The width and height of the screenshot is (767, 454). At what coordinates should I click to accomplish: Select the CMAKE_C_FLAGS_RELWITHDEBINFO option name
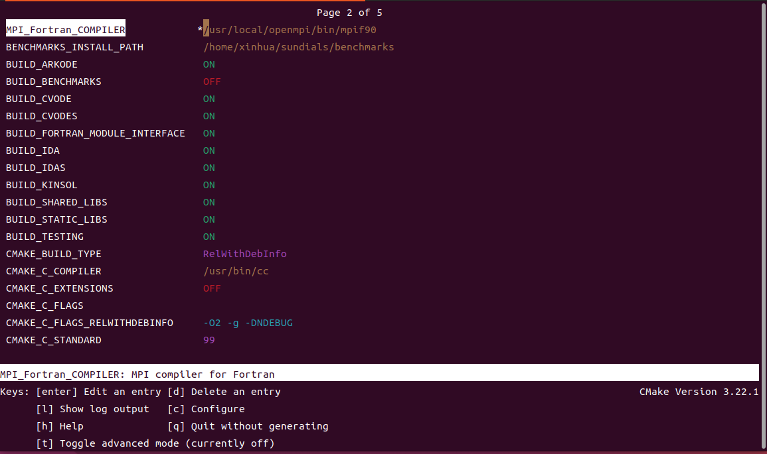coord(90,323)
